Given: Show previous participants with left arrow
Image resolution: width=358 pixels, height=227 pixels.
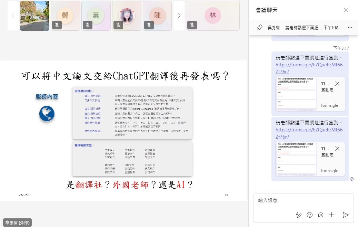Looking at the screenshot, I should [x=13, y=16].
